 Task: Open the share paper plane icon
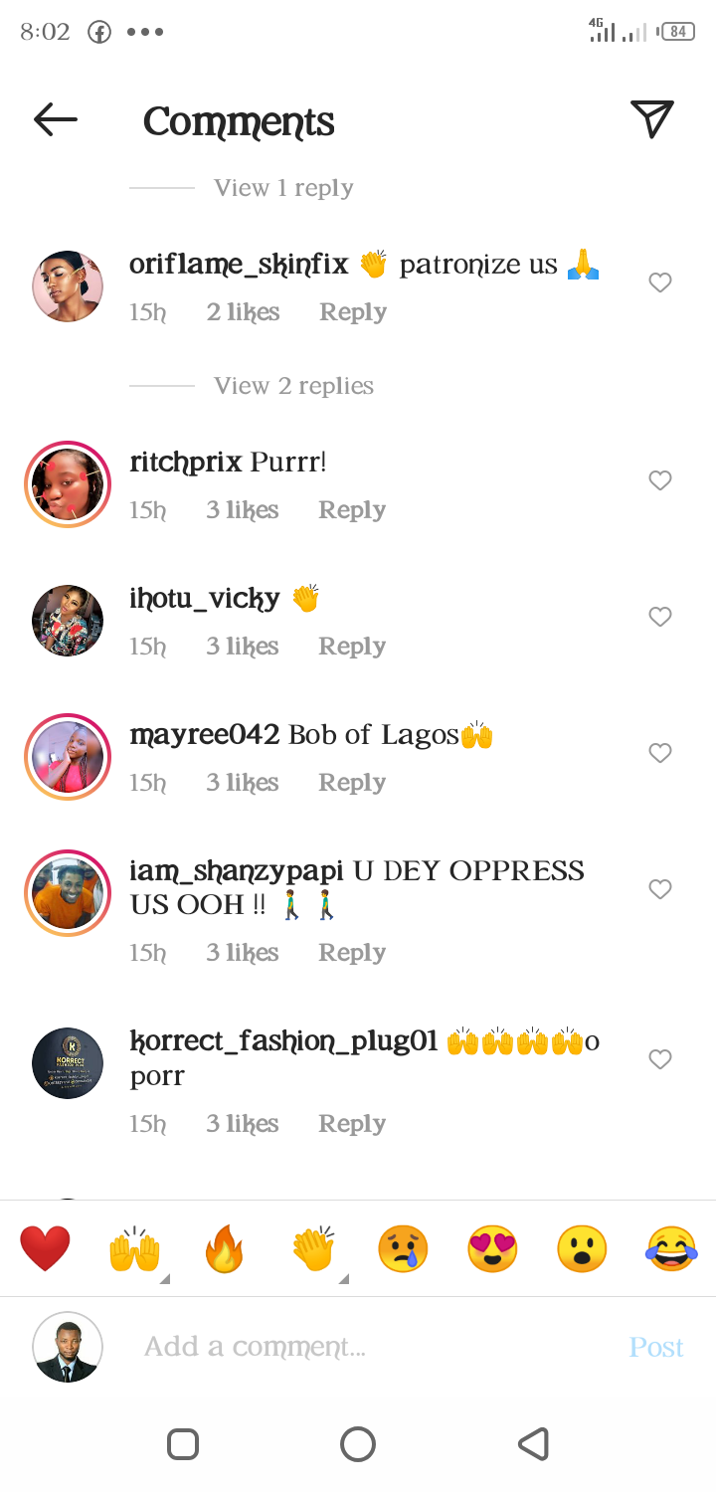click(652, 119)
